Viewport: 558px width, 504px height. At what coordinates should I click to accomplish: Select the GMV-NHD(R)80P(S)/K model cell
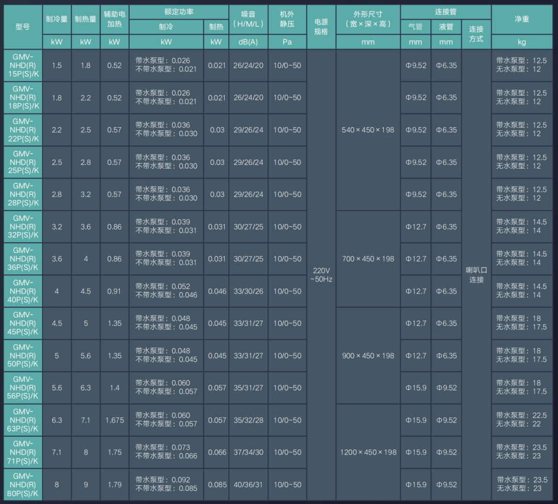click(23, 485)
